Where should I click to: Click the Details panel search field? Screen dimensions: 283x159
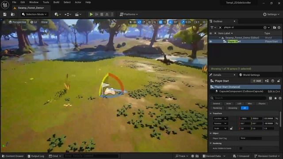coord(238,98)
